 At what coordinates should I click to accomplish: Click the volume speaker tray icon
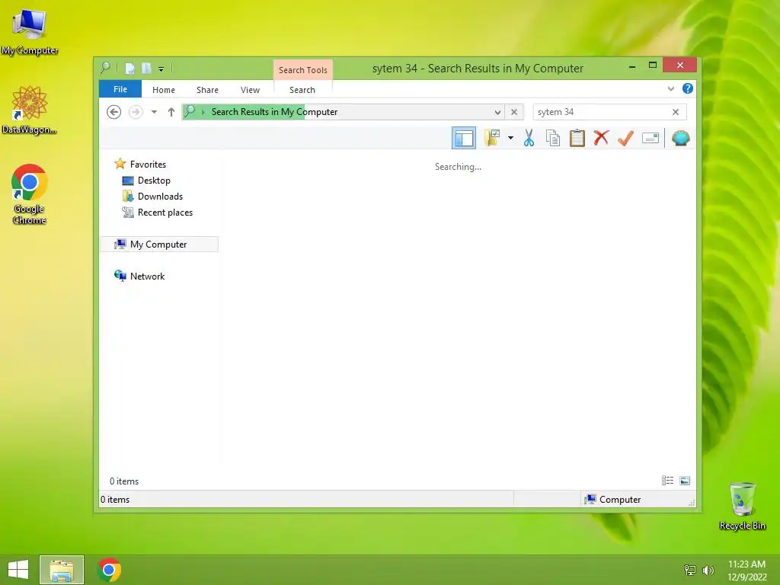click(708, 570)
